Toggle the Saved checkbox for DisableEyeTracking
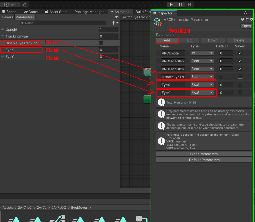 [x=240, y=77]
